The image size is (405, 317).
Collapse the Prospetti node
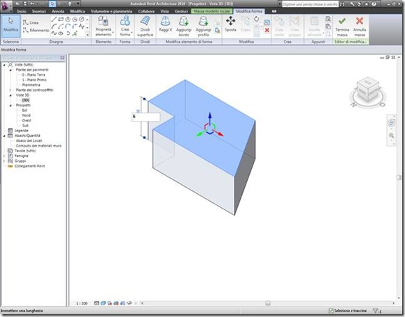[10, 105]
